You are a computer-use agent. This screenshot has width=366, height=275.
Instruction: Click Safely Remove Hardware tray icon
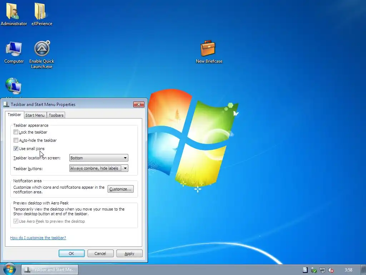314,270
